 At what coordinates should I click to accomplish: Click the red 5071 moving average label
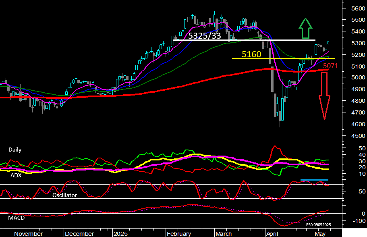330,66
